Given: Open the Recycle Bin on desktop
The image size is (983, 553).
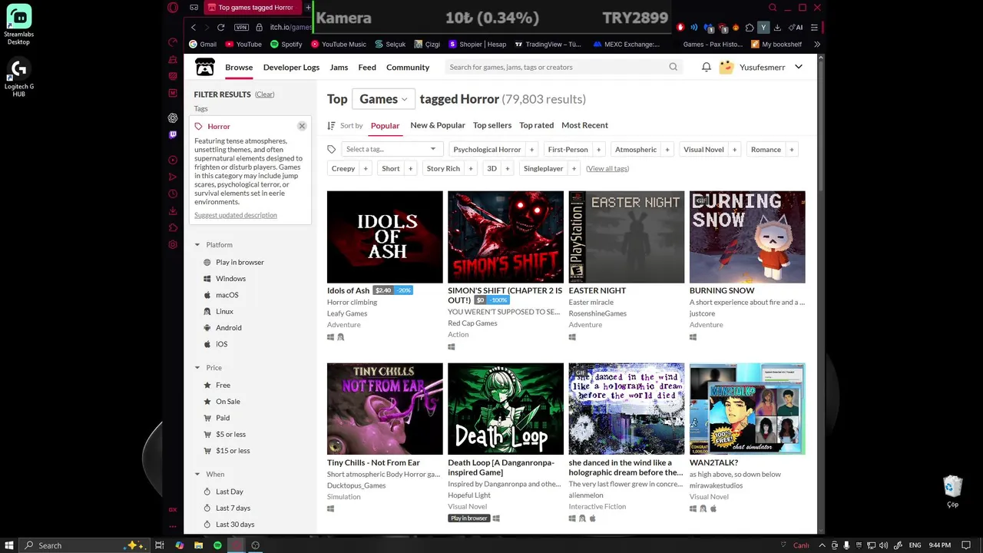Looking at the screenshot, I should [x=952, y=492].
